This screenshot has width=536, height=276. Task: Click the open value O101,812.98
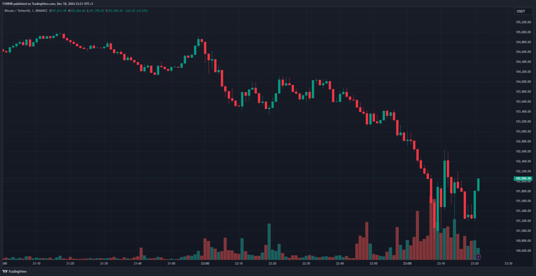58,11
